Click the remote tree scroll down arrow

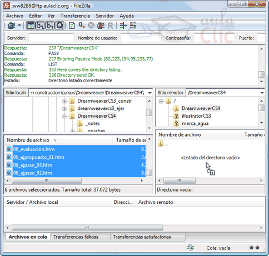pyautogui.click(x=261, y=123)
